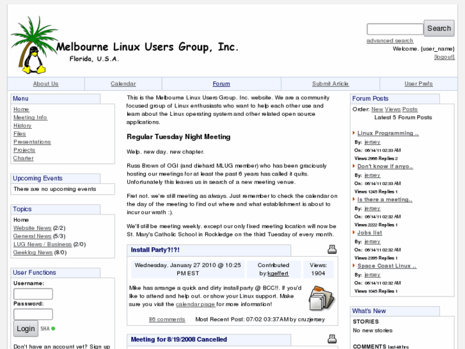Click 'Views: 1904' cell
This screenshot has width=465, height=349.
[x=318, y=269]
